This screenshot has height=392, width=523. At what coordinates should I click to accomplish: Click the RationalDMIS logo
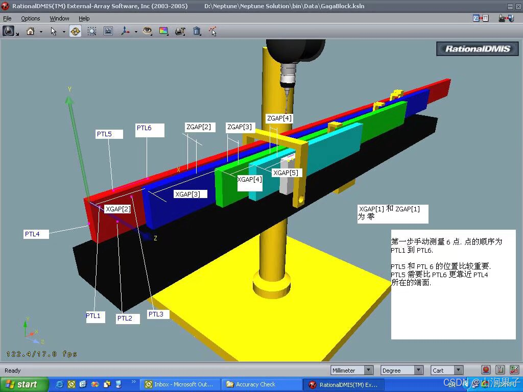click(478, 48)
